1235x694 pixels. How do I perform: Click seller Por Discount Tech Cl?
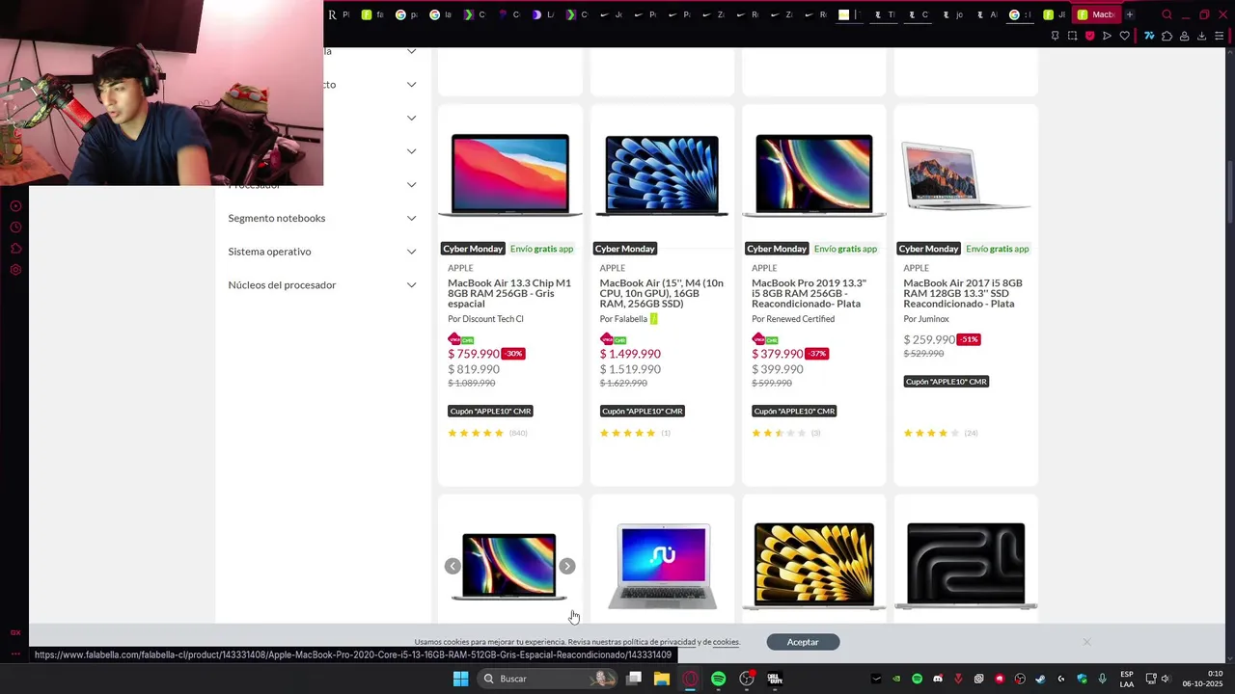(485, 319)
